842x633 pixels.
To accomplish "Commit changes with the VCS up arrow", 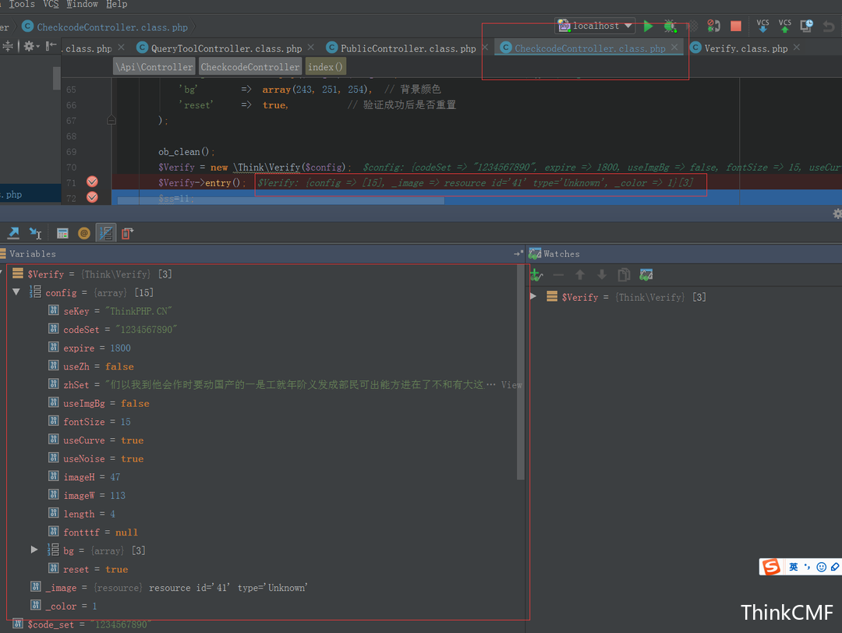I will pyautogui.click(x=784, y=26).
